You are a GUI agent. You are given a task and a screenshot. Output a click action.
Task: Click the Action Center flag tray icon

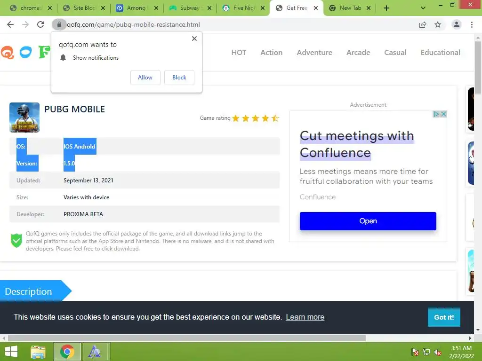point(415,352)
